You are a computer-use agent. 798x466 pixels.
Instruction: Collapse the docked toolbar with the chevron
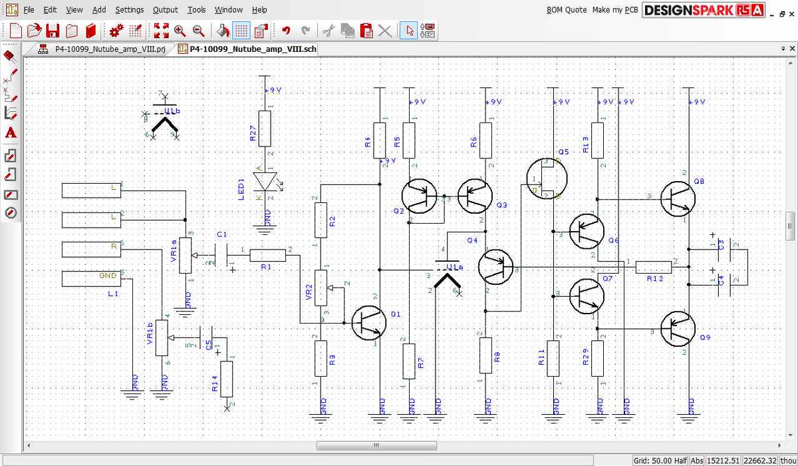click(783, 48)
